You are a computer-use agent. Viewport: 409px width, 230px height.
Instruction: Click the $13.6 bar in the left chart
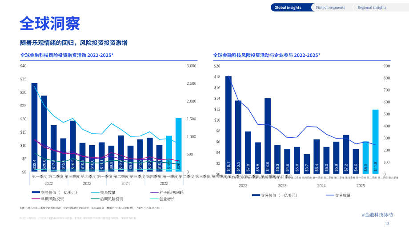(121, 154)
